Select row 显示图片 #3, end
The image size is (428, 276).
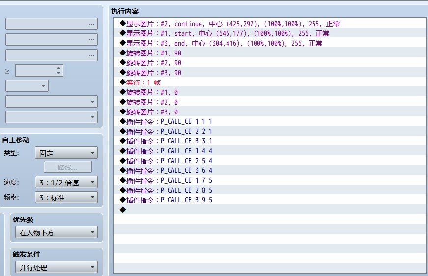tap(270, 43)
